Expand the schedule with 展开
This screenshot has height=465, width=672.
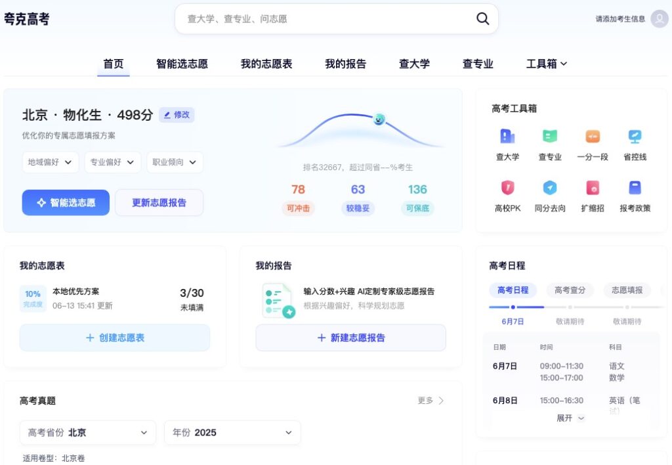(x=570, y=418)
